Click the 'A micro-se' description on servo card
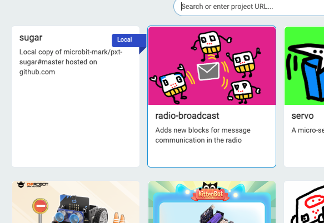Image resolution: width=324 pixels, height=223 pixels. click(x=307, y=130)
